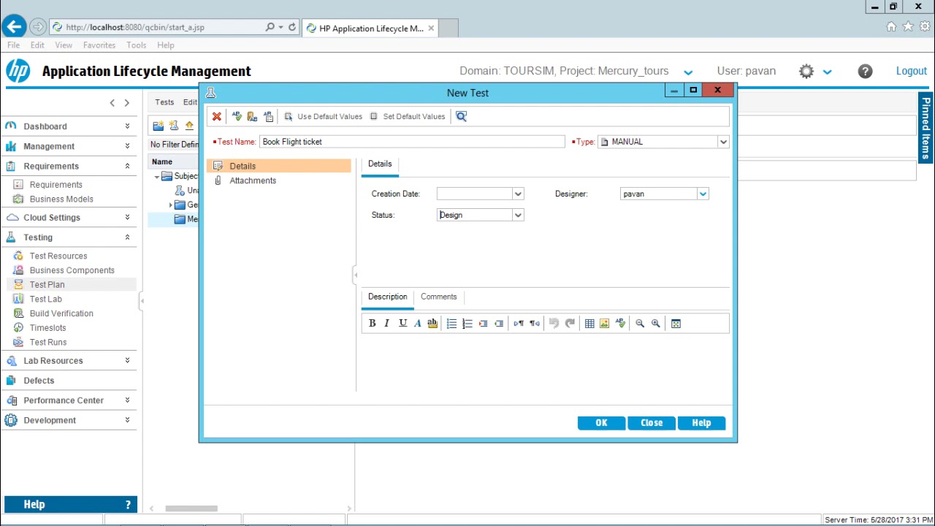Click the Logout link
935x526 pixels.
(912, 71)
